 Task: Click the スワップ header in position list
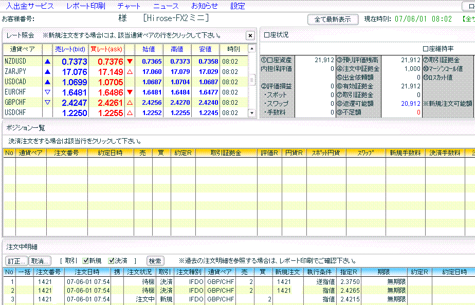(366, 153)
